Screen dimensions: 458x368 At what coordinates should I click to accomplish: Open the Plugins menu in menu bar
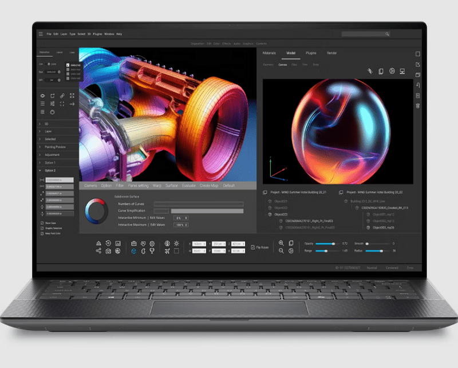[x=97, y=34]
